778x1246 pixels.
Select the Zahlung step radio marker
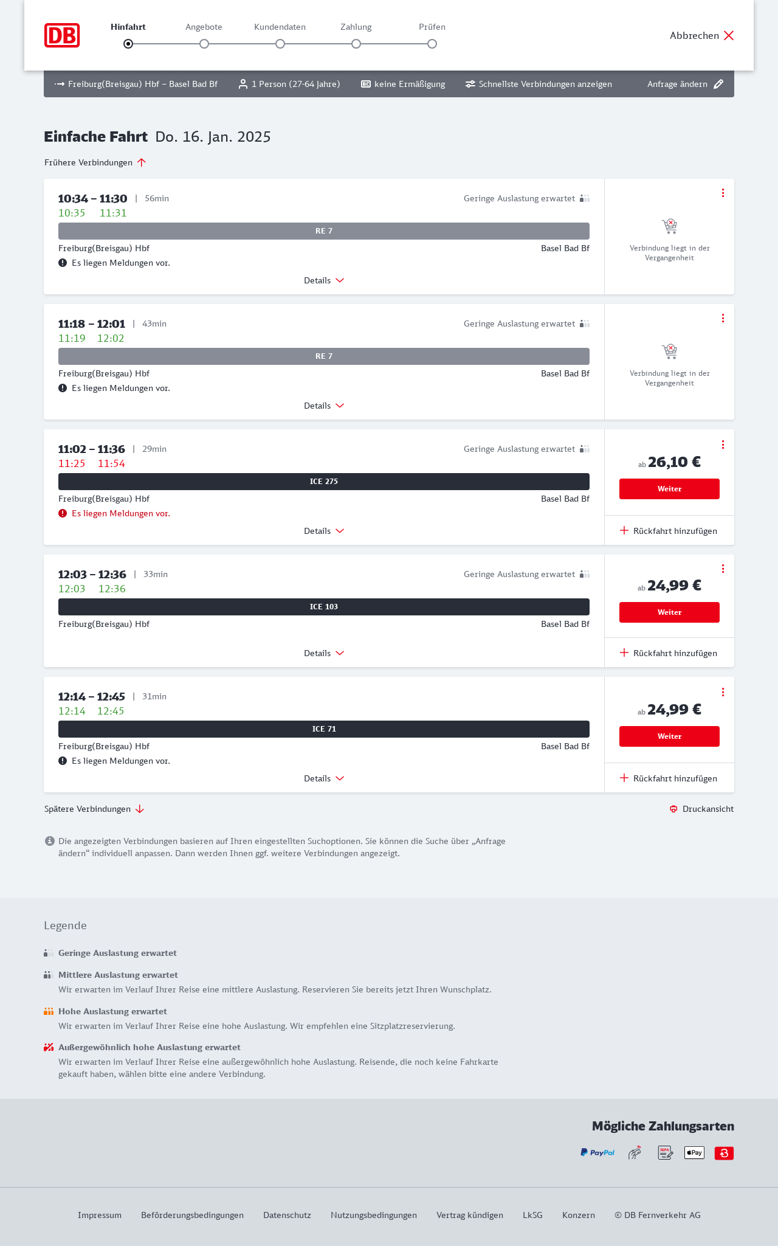coord(356,44)
